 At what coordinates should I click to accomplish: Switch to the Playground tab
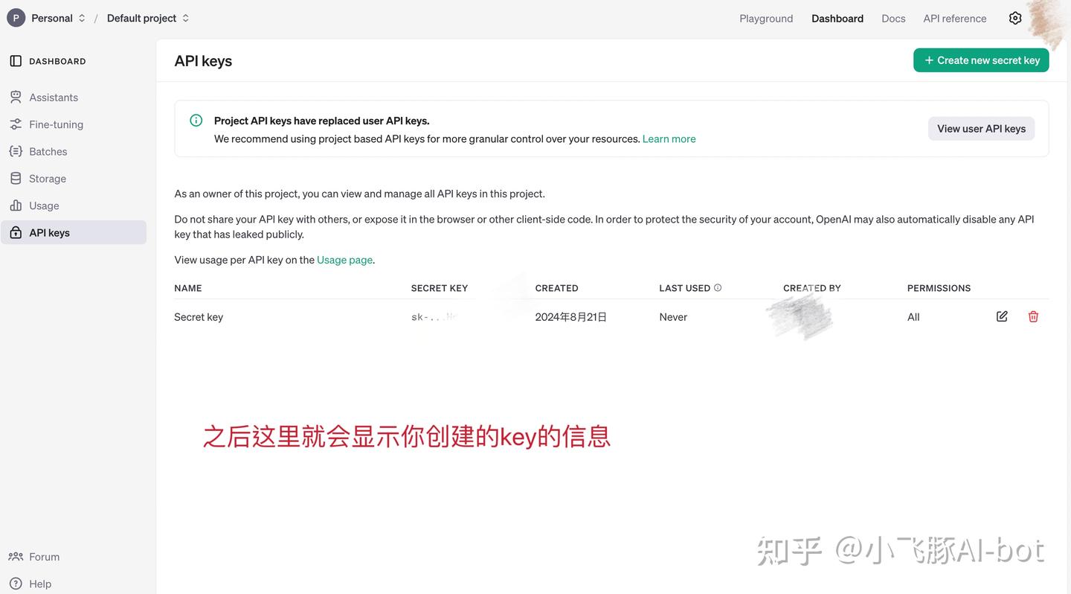(x=766, y=16)
